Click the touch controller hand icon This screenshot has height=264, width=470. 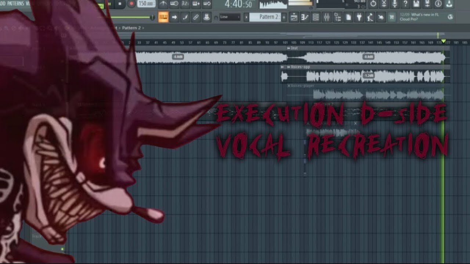coord(381,17)
